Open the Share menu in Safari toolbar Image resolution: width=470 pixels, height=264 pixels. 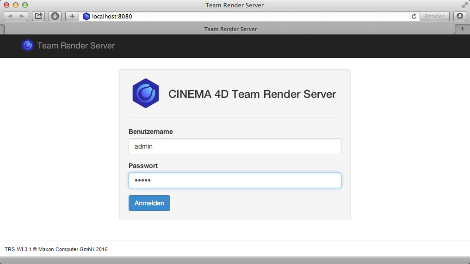click(38, 16)
